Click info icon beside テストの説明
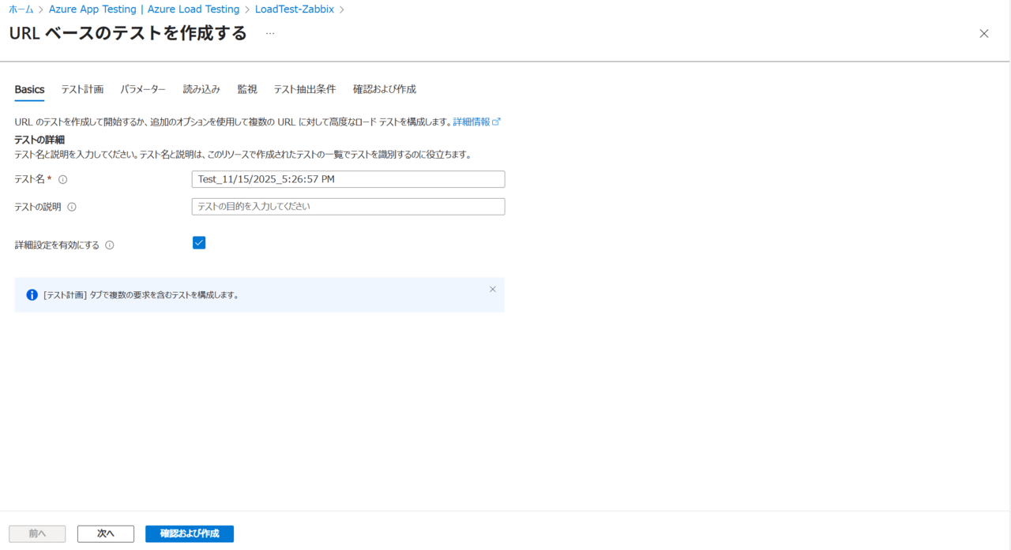This screenshot has width=1011, height=550. coord(72,208)
